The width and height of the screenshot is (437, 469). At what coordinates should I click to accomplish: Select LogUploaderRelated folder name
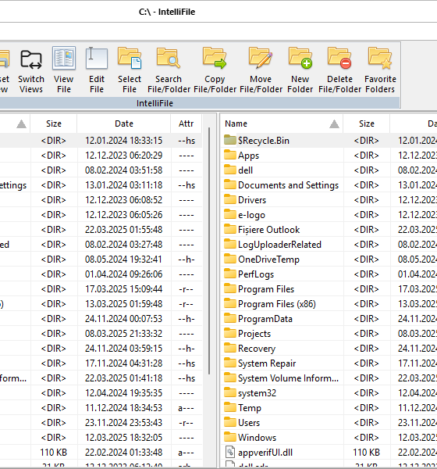point(279,245)
